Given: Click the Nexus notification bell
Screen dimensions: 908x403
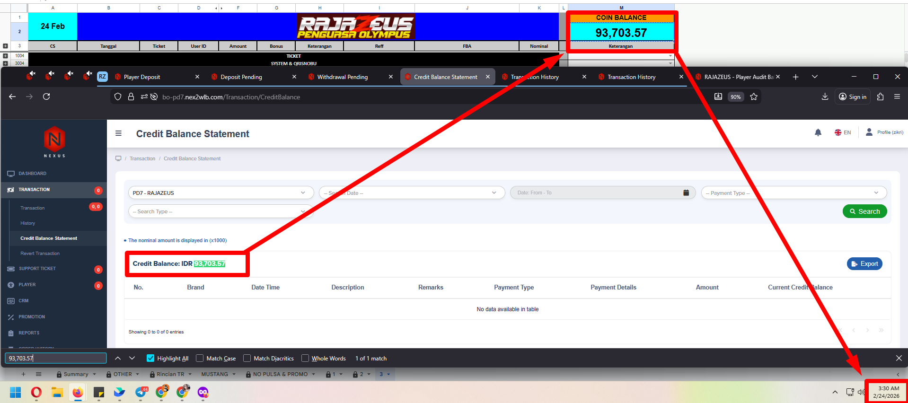Looking at the screenshot, I should click(818, 132).
